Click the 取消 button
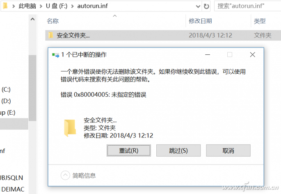 click(228, 151)
